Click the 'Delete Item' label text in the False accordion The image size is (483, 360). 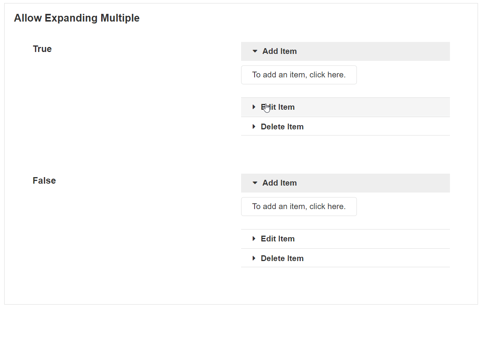(x=282, y=258)
